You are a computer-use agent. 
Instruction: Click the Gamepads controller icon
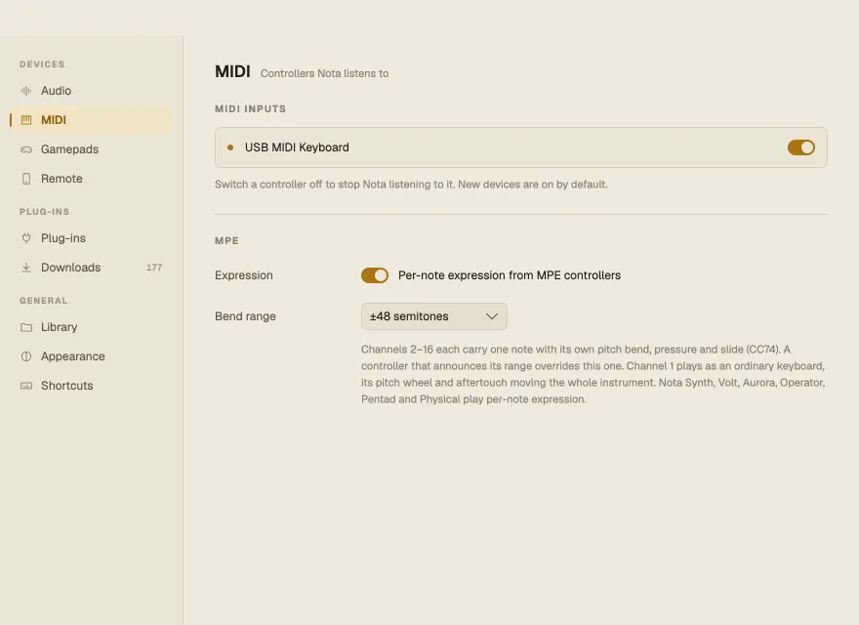(x=26, y=149)
